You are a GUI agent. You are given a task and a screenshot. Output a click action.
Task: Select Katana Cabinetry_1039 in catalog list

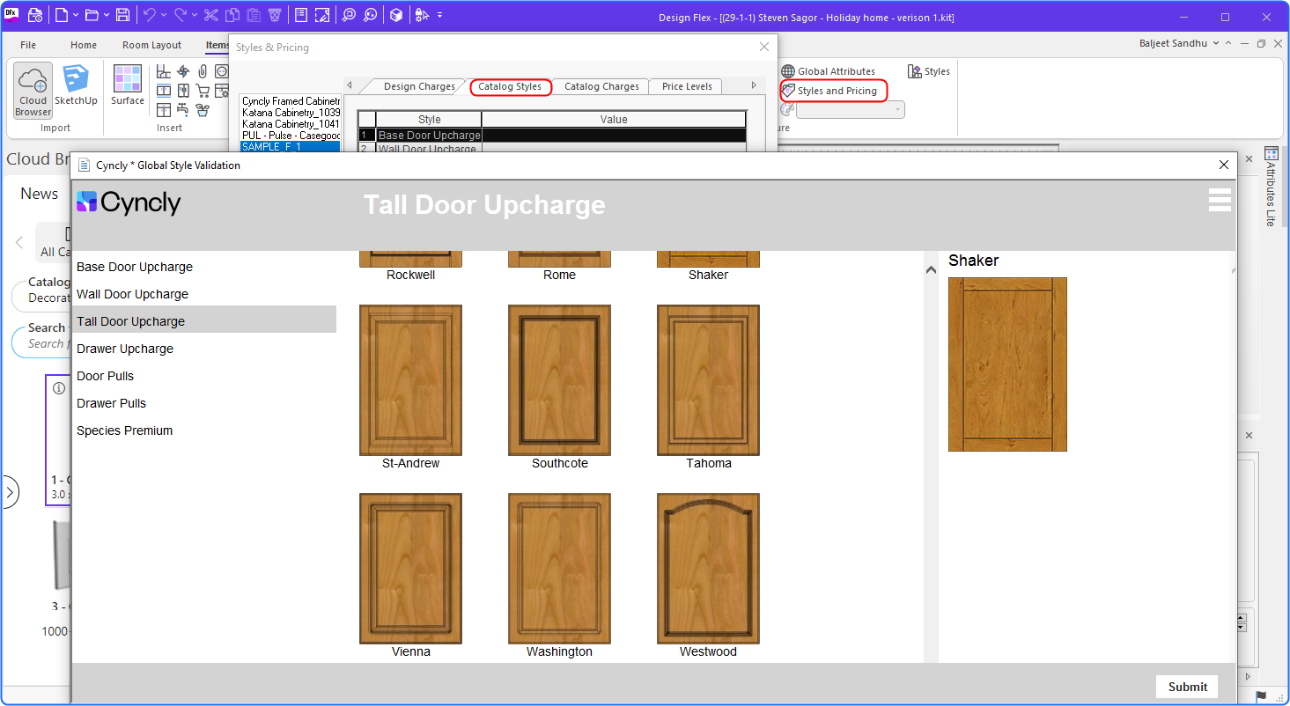coord(291,113)
